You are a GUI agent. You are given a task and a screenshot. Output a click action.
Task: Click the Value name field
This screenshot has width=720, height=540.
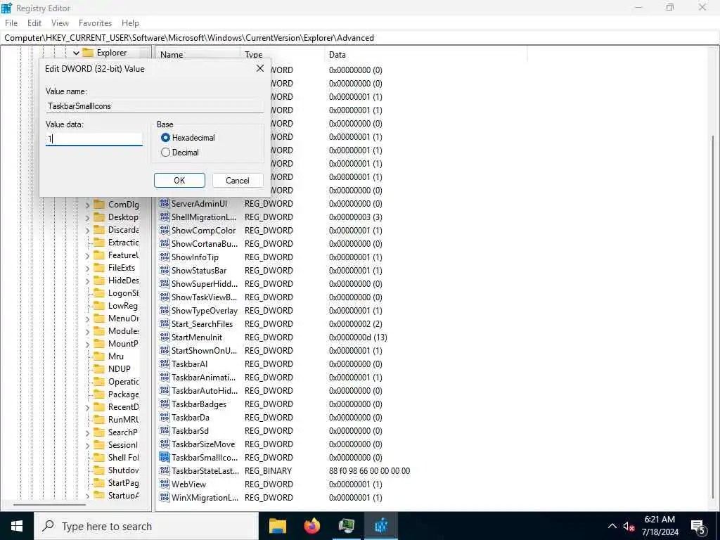155,106
